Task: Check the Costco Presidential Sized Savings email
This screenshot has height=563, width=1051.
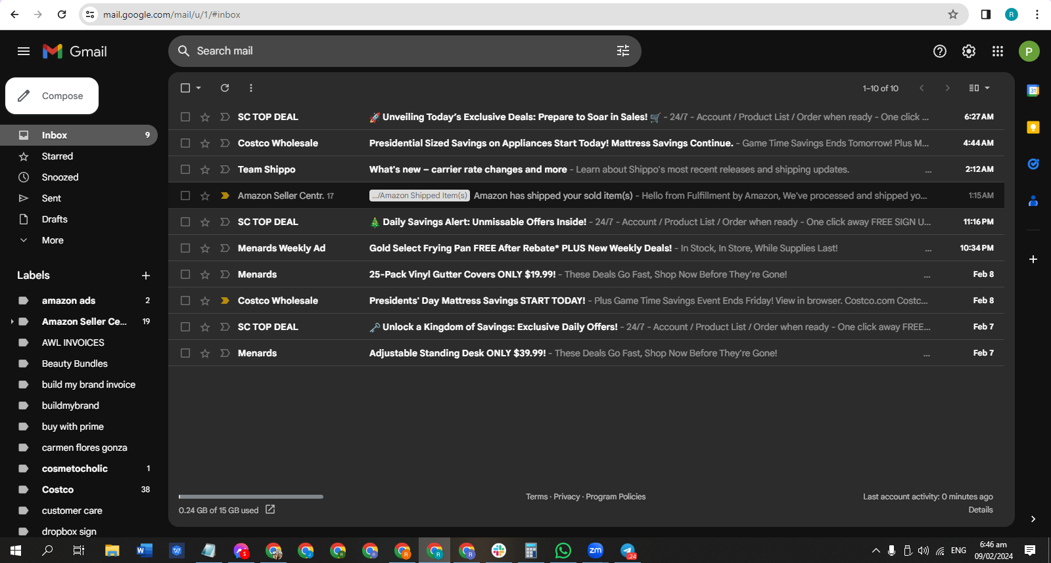Action: 185,143
